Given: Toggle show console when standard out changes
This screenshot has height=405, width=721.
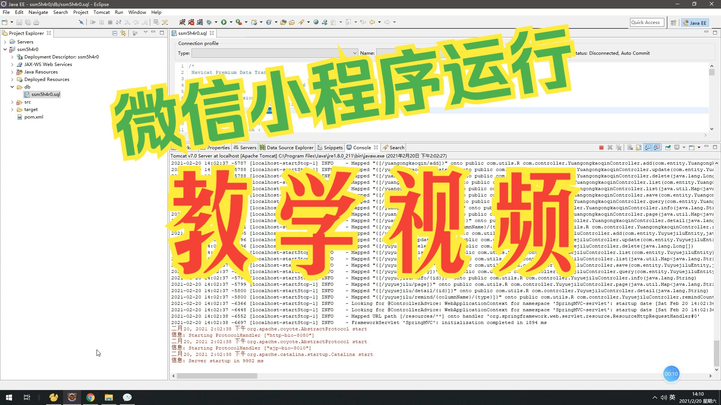Looking at the screenshot, I should click(x=648, y=147).
